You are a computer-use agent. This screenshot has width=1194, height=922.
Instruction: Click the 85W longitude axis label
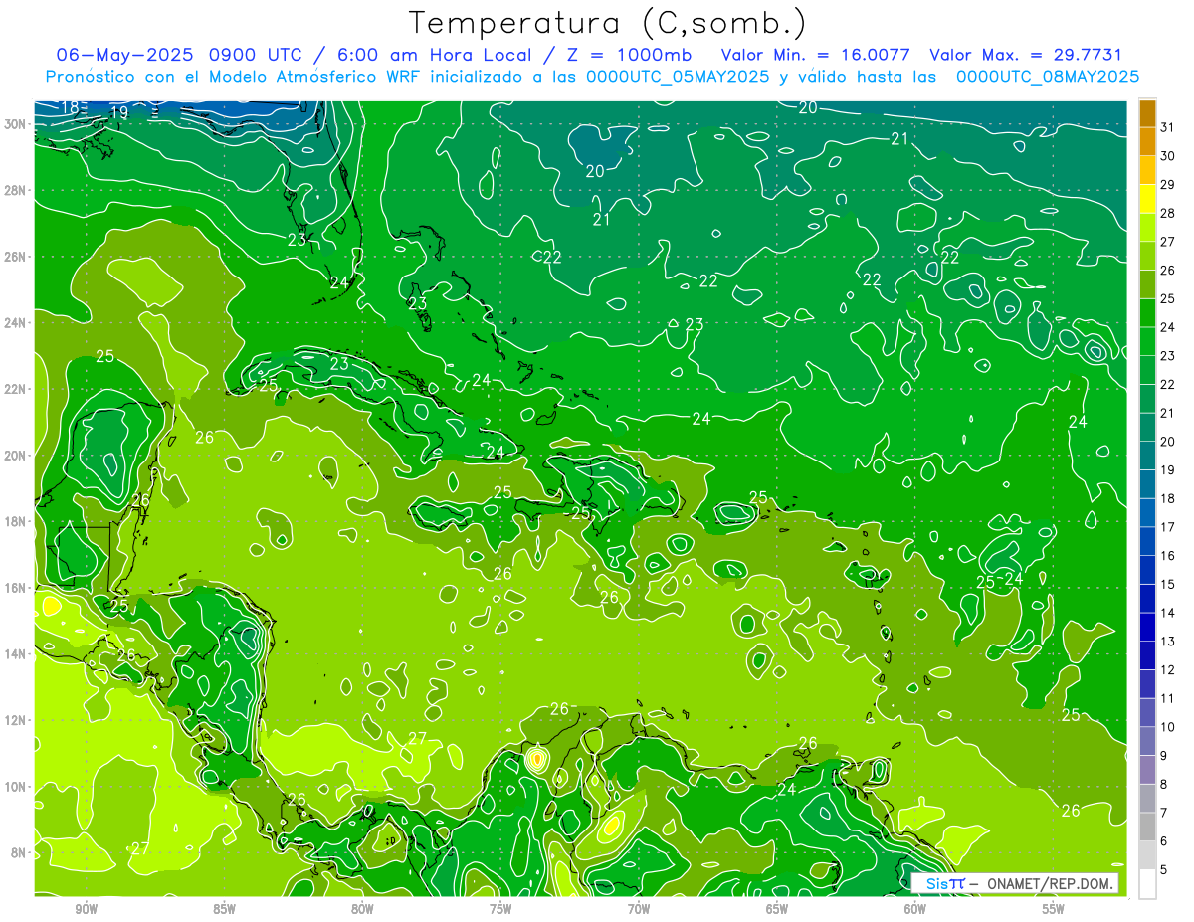tap(224, 909)
